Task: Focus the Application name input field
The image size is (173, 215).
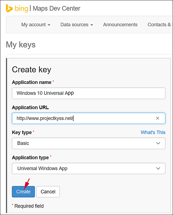Action: click(x=89, y=93)
